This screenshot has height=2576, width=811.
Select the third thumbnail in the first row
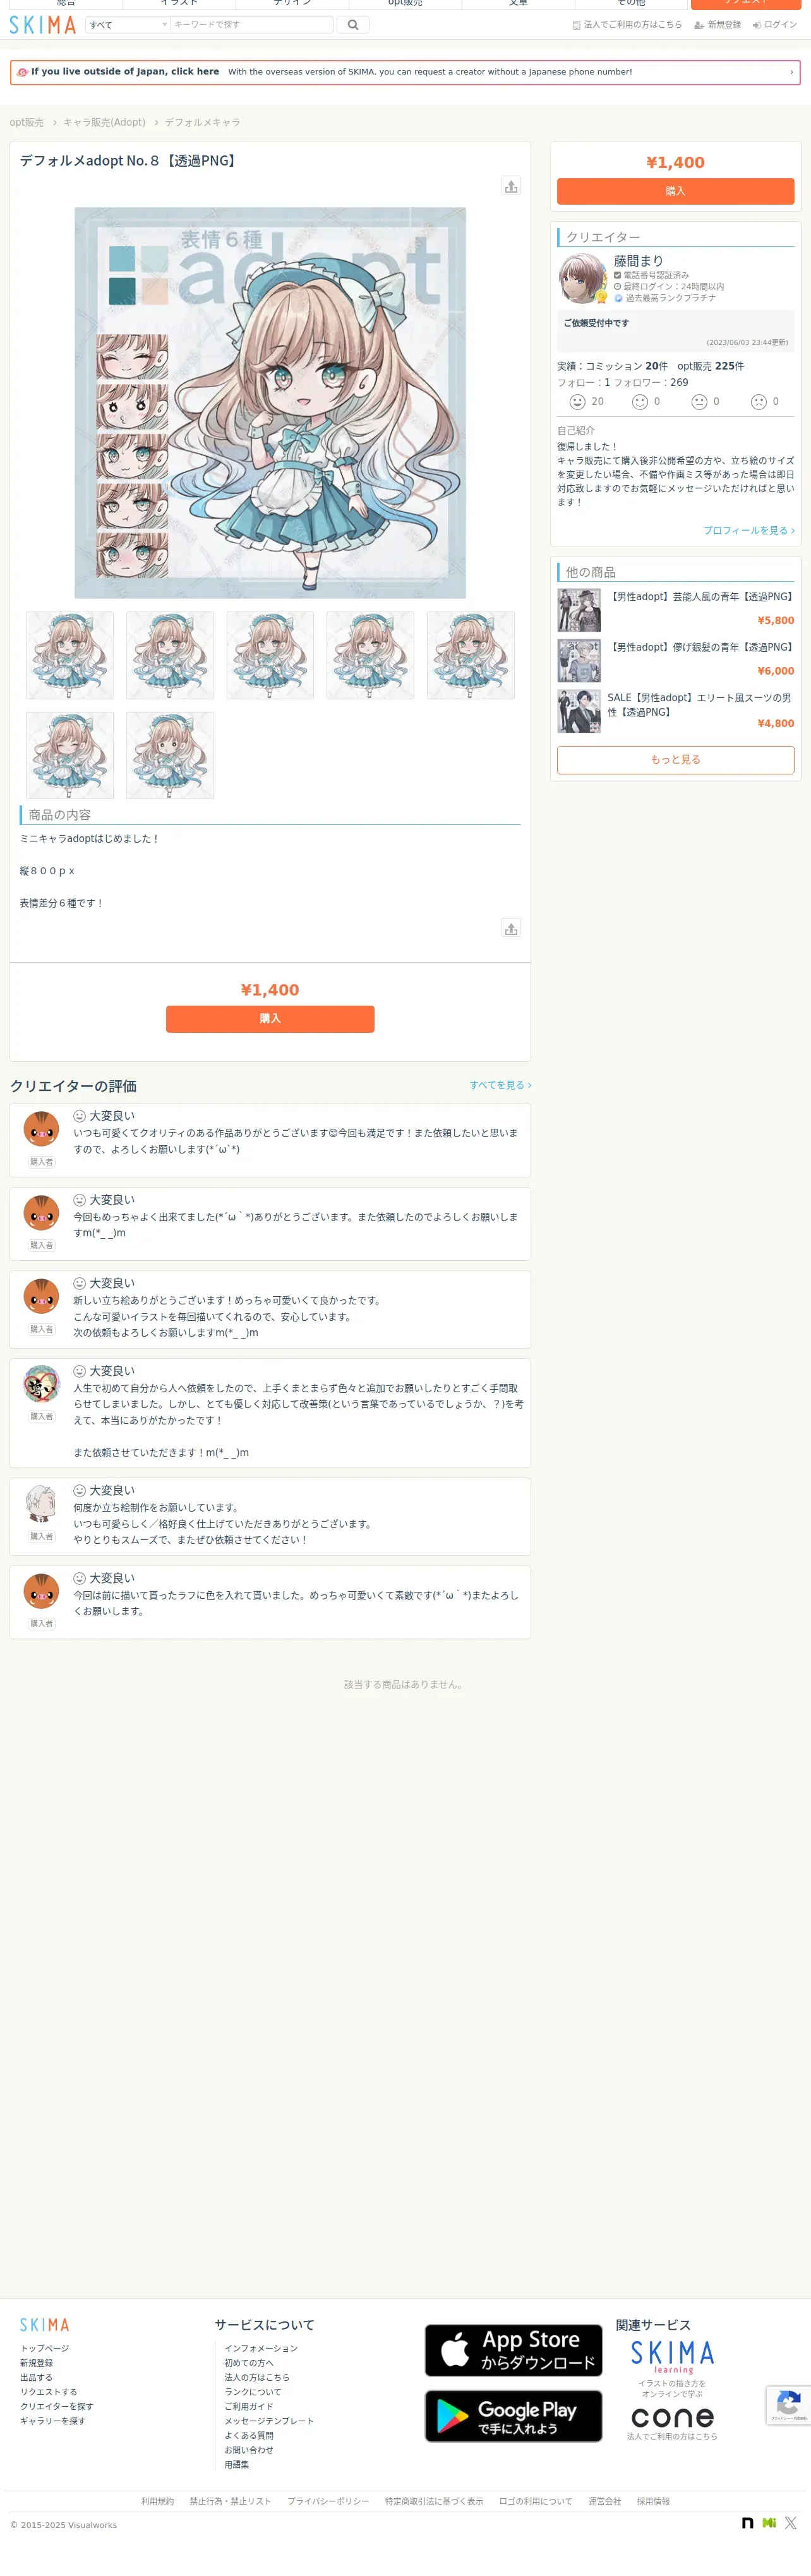270,656
